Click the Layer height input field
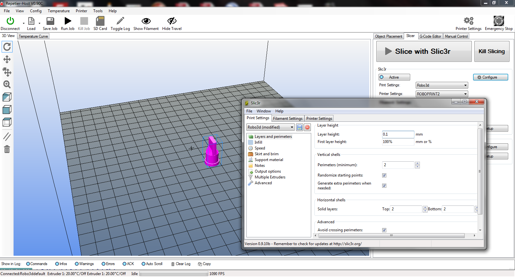 (398, 134)
